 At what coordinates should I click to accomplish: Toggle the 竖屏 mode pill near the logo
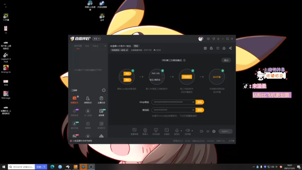(97, 39)
